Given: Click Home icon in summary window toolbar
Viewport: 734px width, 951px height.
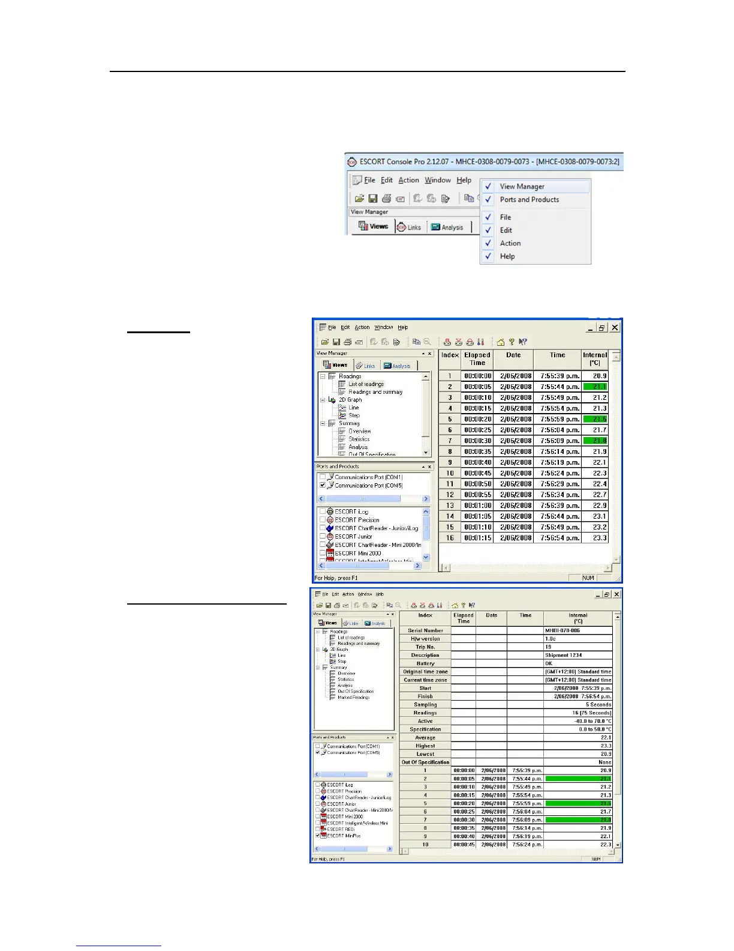Looking at the screenshot, I should click(455, 606).
